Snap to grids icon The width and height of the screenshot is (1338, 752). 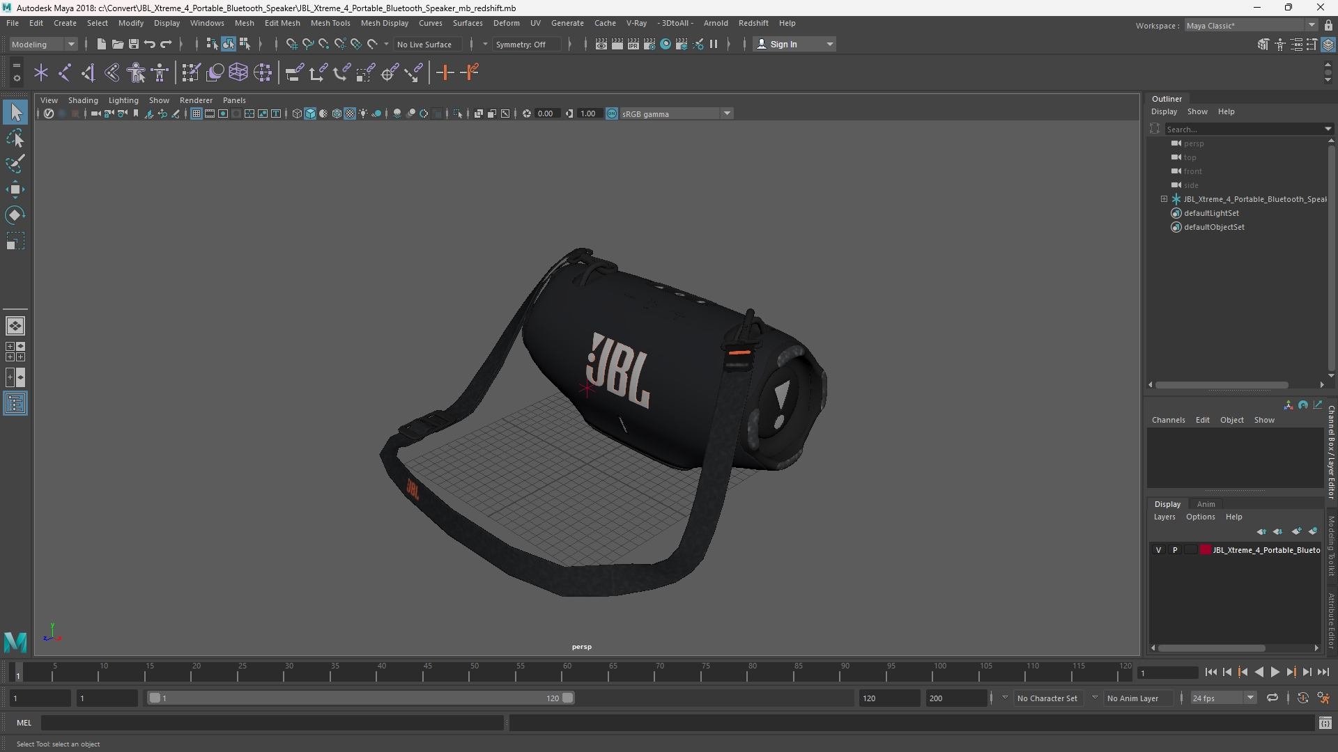292,44
